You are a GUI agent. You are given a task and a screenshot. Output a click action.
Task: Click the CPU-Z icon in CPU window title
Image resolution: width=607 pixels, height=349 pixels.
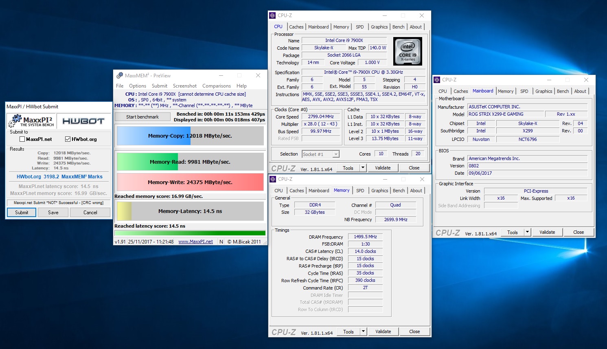(x=273, y=15)
